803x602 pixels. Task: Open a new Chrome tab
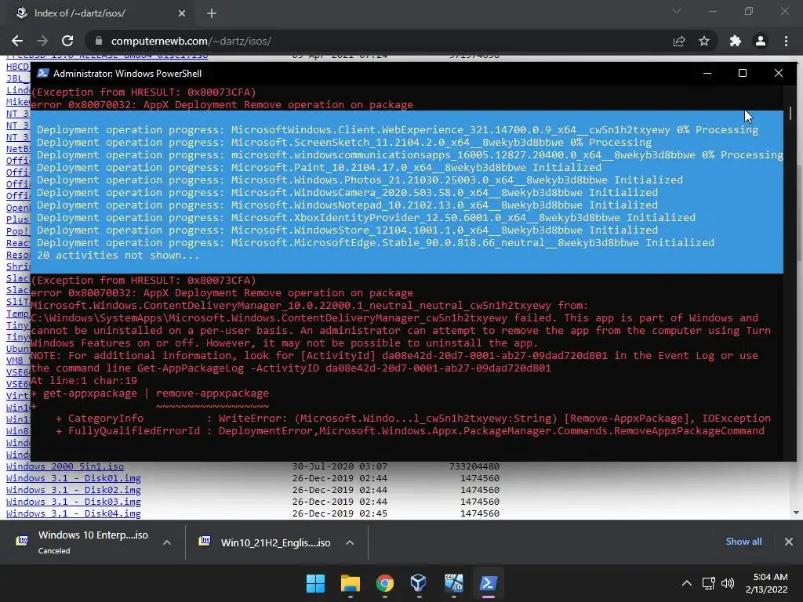pyautogui.click(x=212, y=13)
